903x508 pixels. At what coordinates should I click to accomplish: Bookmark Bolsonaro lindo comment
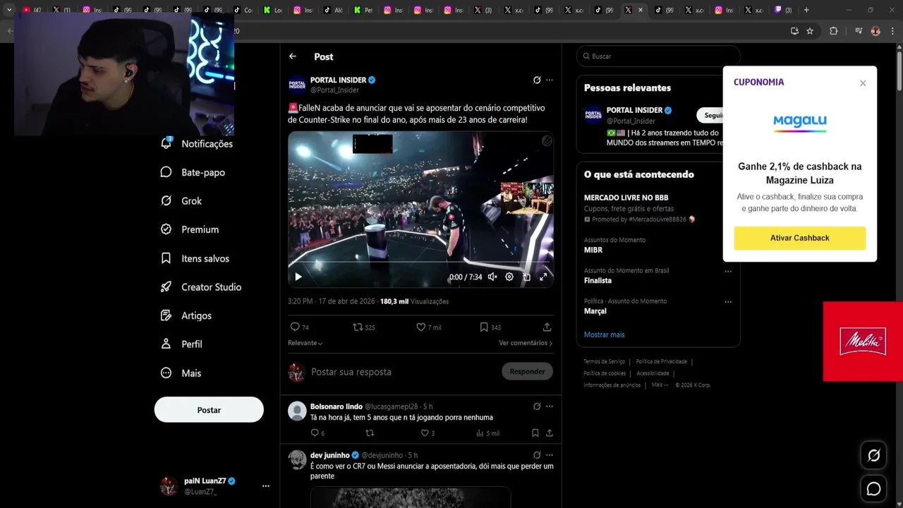tap(535, 433)
